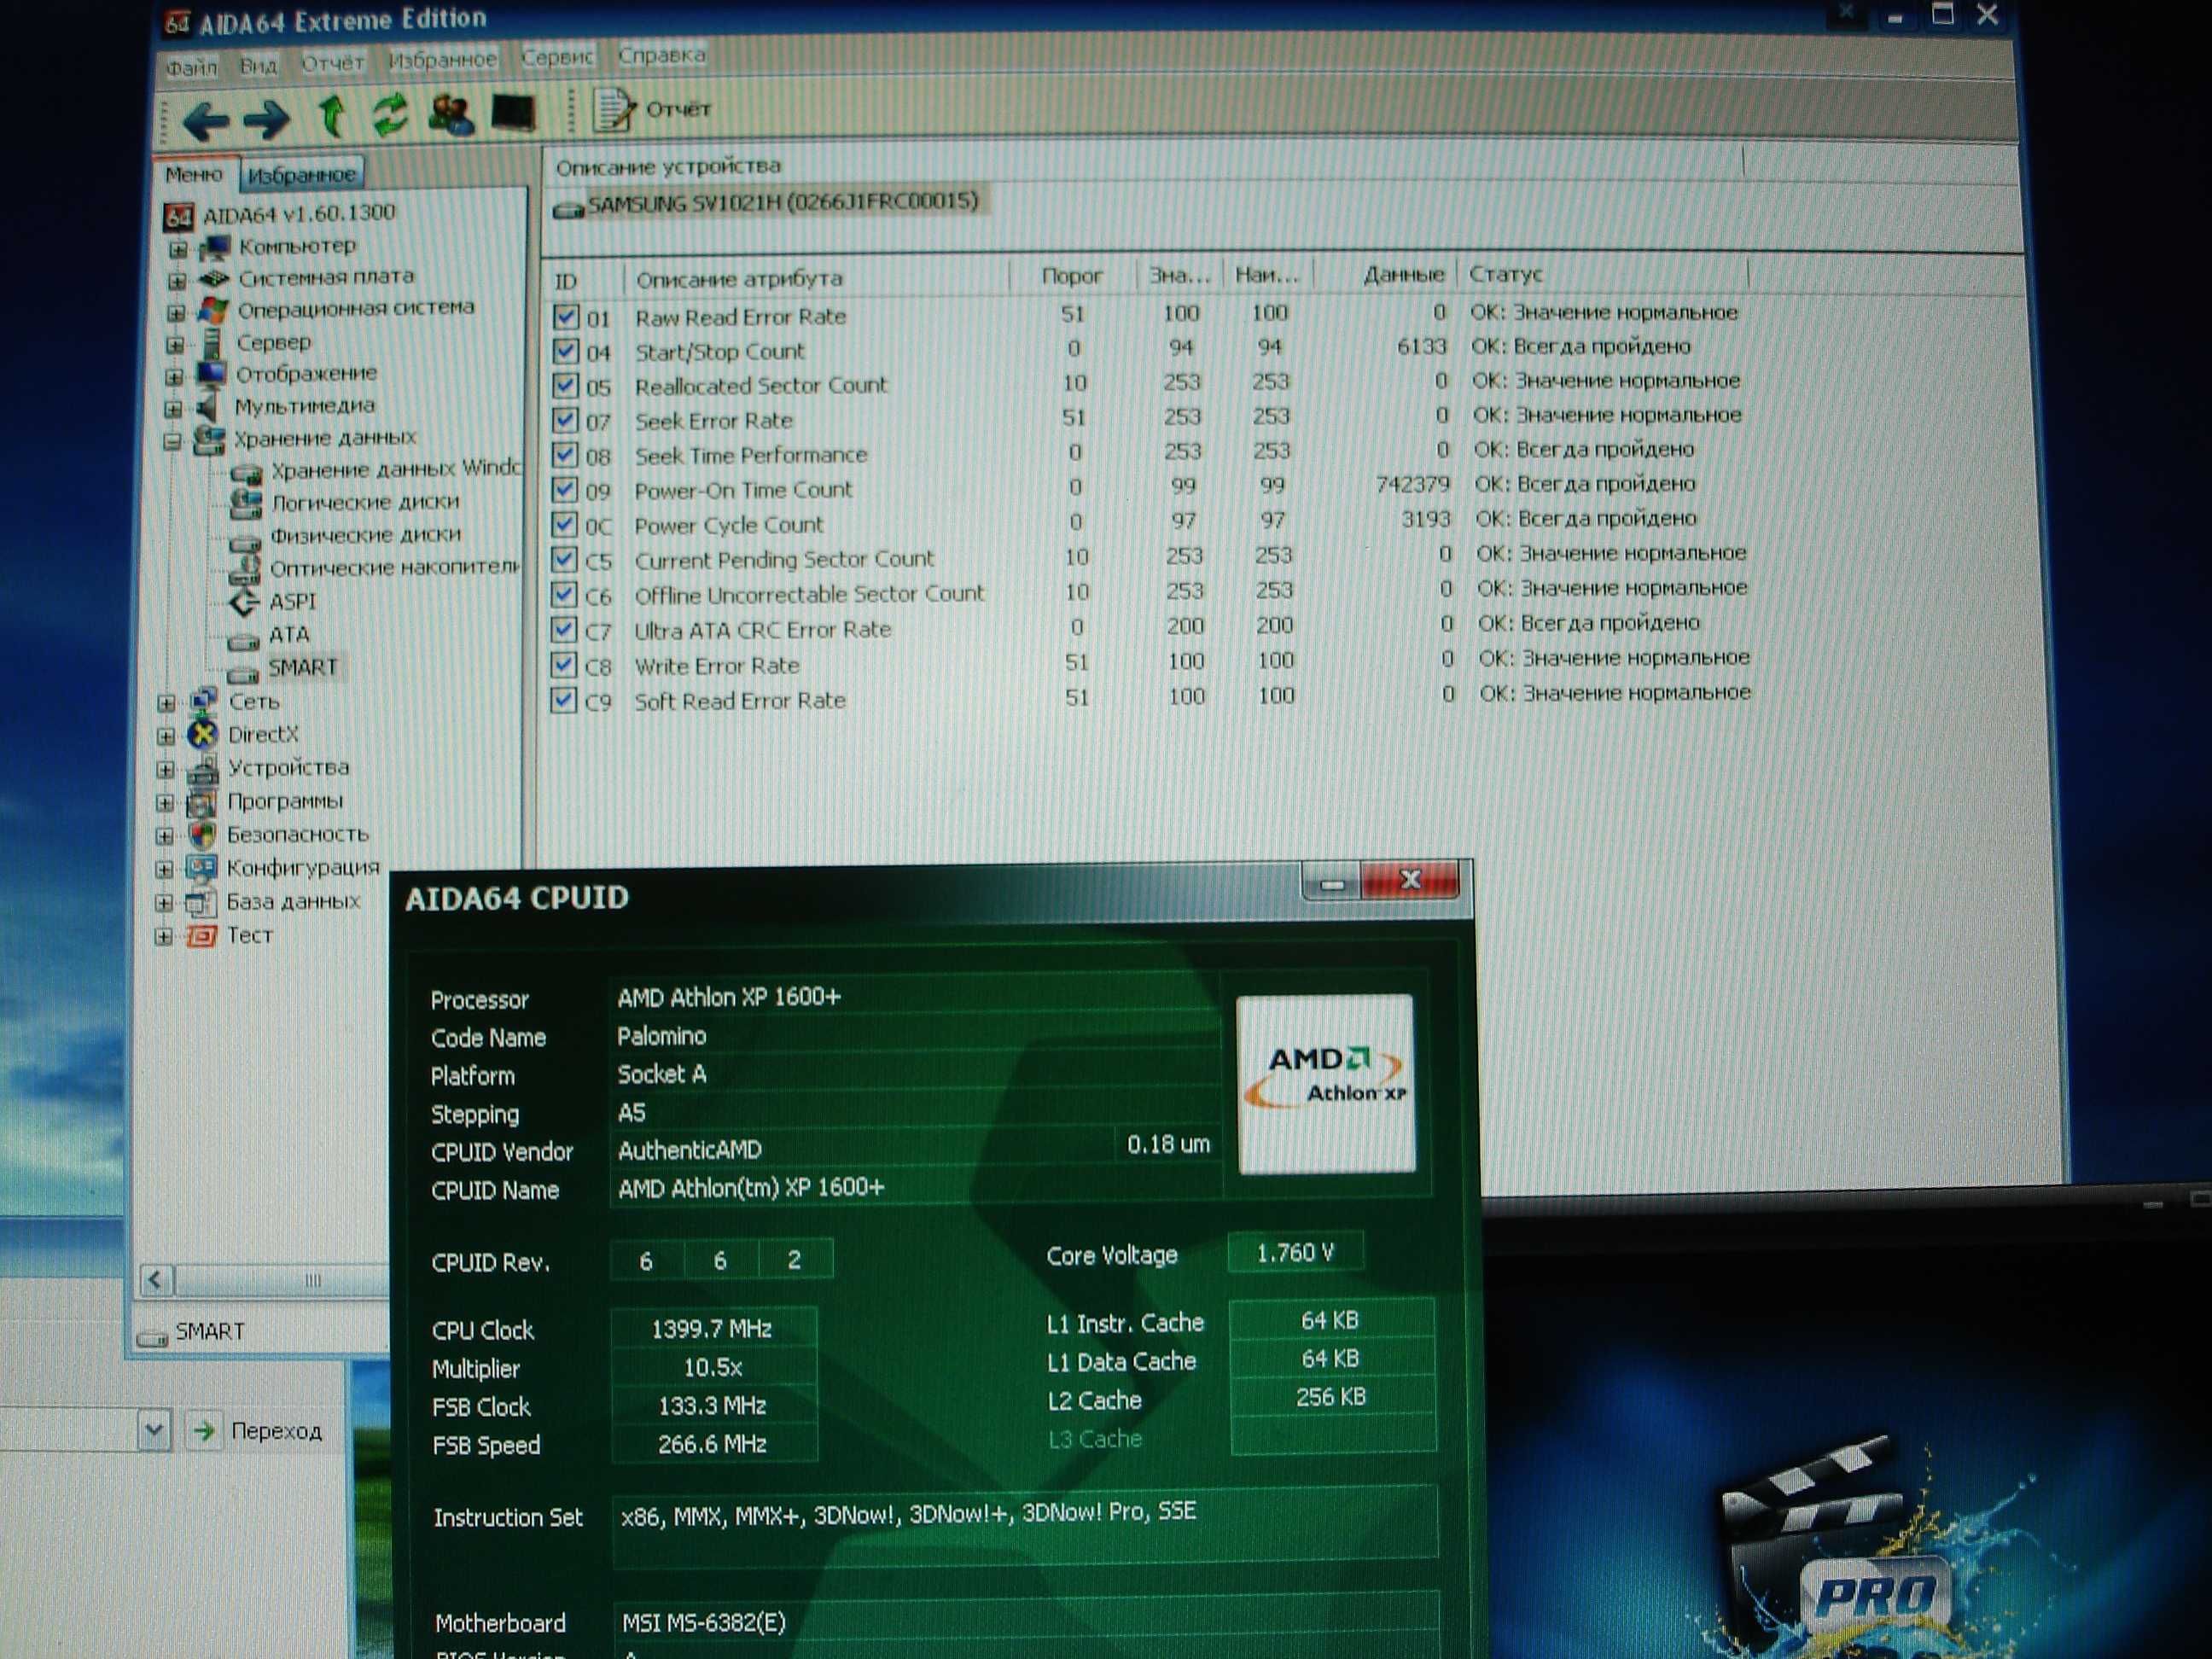This screenshot has width=2212, height=1659.
Task: Select Оптические накопители tree item
Action: (395, 567)
